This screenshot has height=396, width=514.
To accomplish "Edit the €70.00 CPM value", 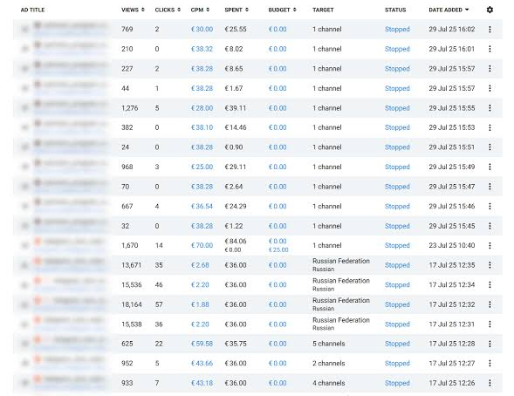I will coord(202,245).
